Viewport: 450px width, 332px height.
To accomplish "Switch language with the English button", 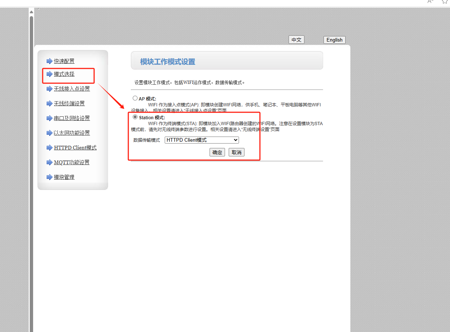I will pyautogui.click(x=334, y=40).
